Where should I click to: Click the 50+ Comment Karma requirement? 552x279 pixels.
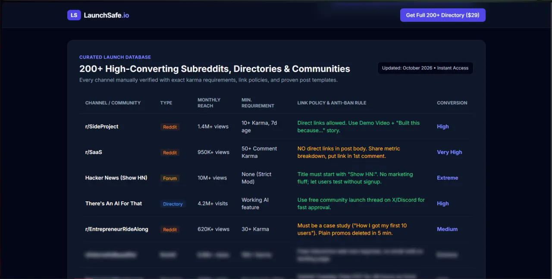pos(259,152)
